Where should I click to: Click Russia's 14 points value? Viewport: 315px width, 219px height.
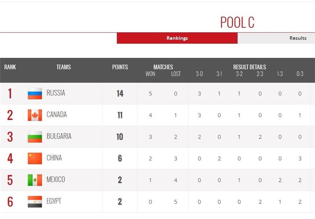coord(120,94)
